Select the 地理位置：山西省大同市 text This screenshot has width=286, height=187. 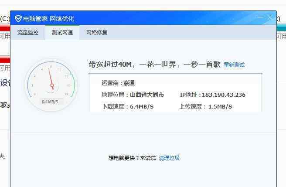tap(133, 95)
